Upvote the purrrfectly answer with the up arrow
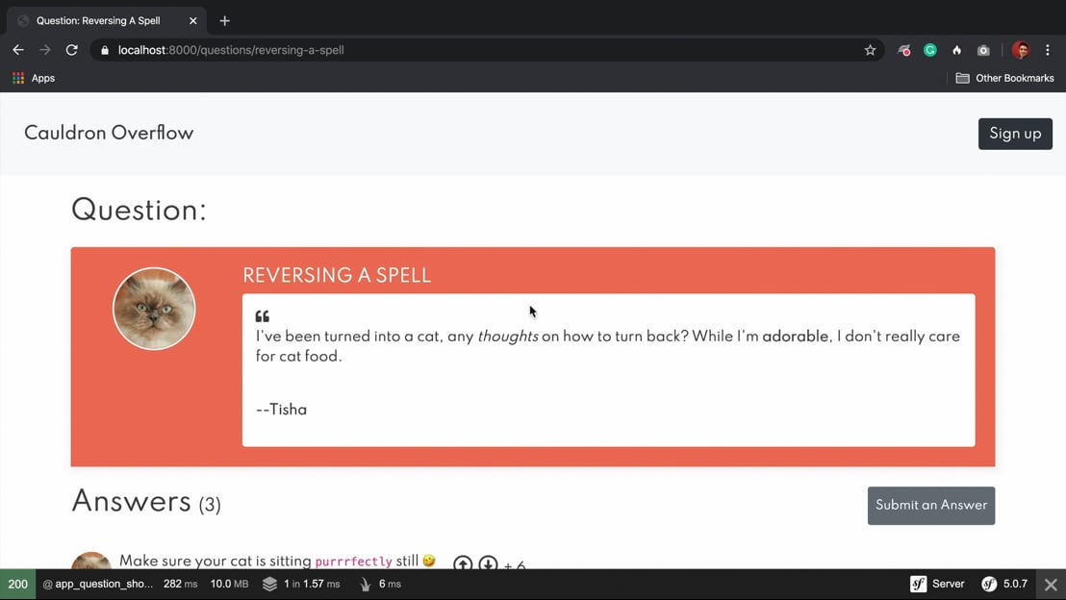 point(463,563)
